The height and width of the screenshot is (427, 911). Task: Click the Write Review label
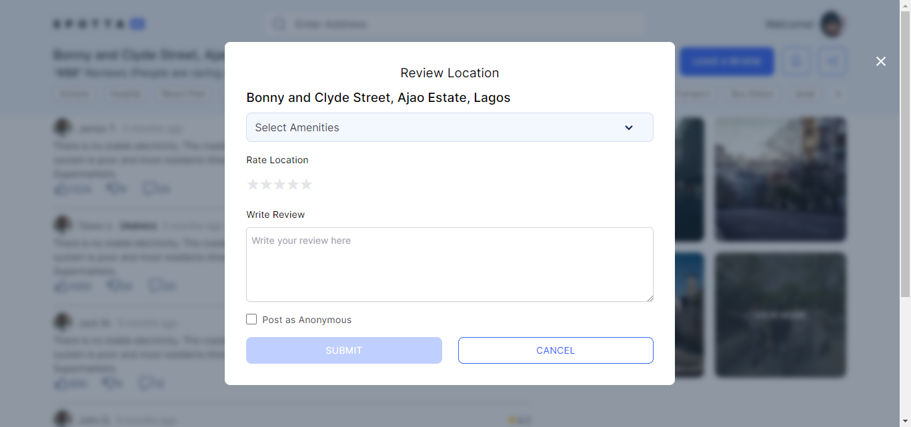point(275,214)
